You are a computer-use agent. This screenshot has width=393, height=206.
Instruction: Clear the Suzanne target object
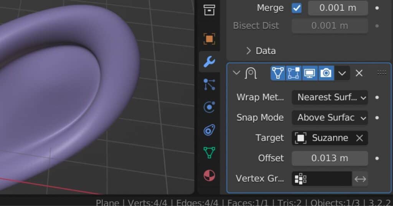359,138
